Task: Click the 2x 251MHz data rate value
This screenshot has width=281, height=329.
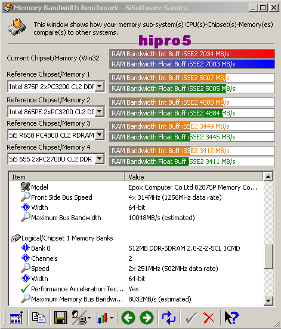Action: (173, 269)
